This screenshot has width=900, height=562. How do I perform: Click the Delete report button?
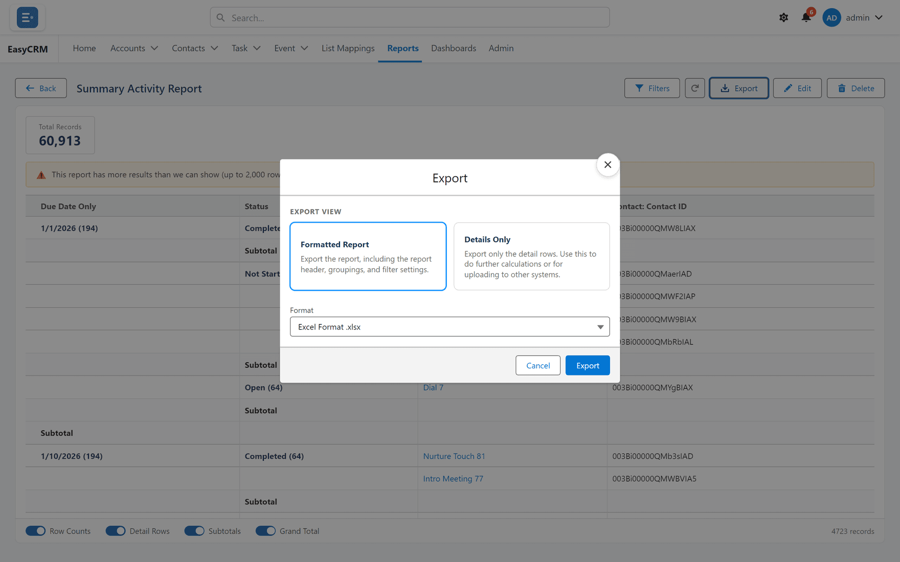click(856, 88)
